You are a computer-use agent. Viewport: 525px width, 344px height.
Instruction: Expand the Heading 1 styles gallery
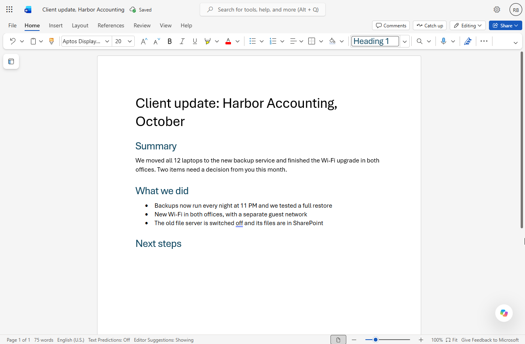point(405,41)
